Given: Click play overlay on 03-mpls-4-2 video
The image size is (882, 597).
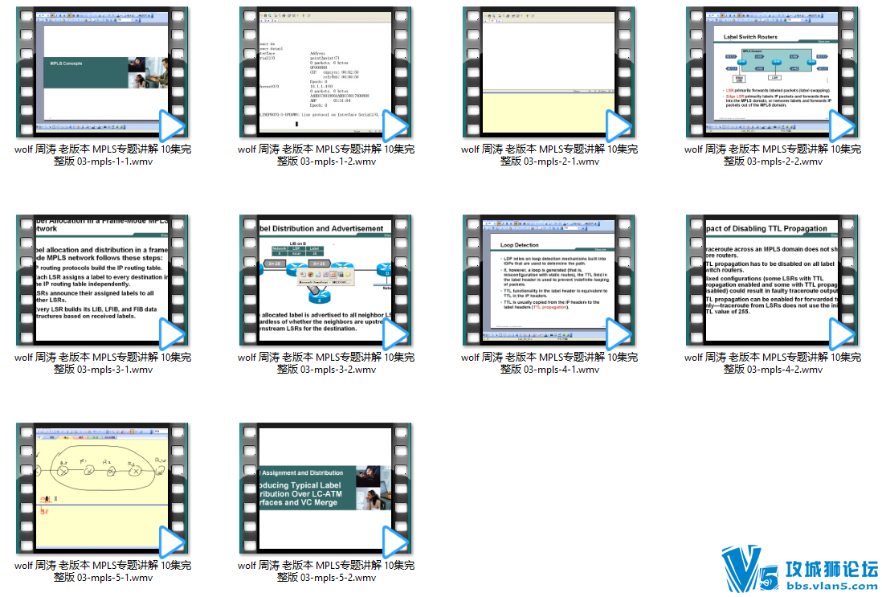Looking at the screenshot, I should (x=842, y=333).
